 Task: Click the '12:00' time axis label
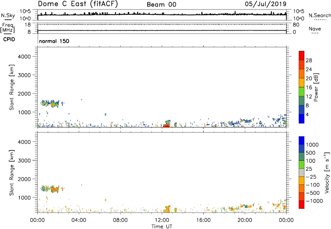click(162, 220)
